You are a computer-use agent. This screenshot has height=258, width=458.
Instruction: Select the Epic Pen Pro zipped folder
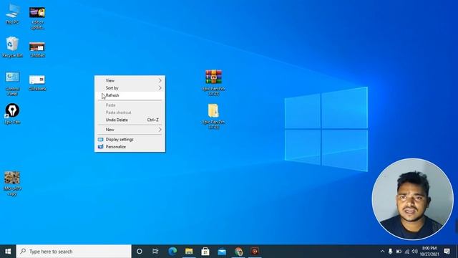pyautogui.click(x=213, y=116)
